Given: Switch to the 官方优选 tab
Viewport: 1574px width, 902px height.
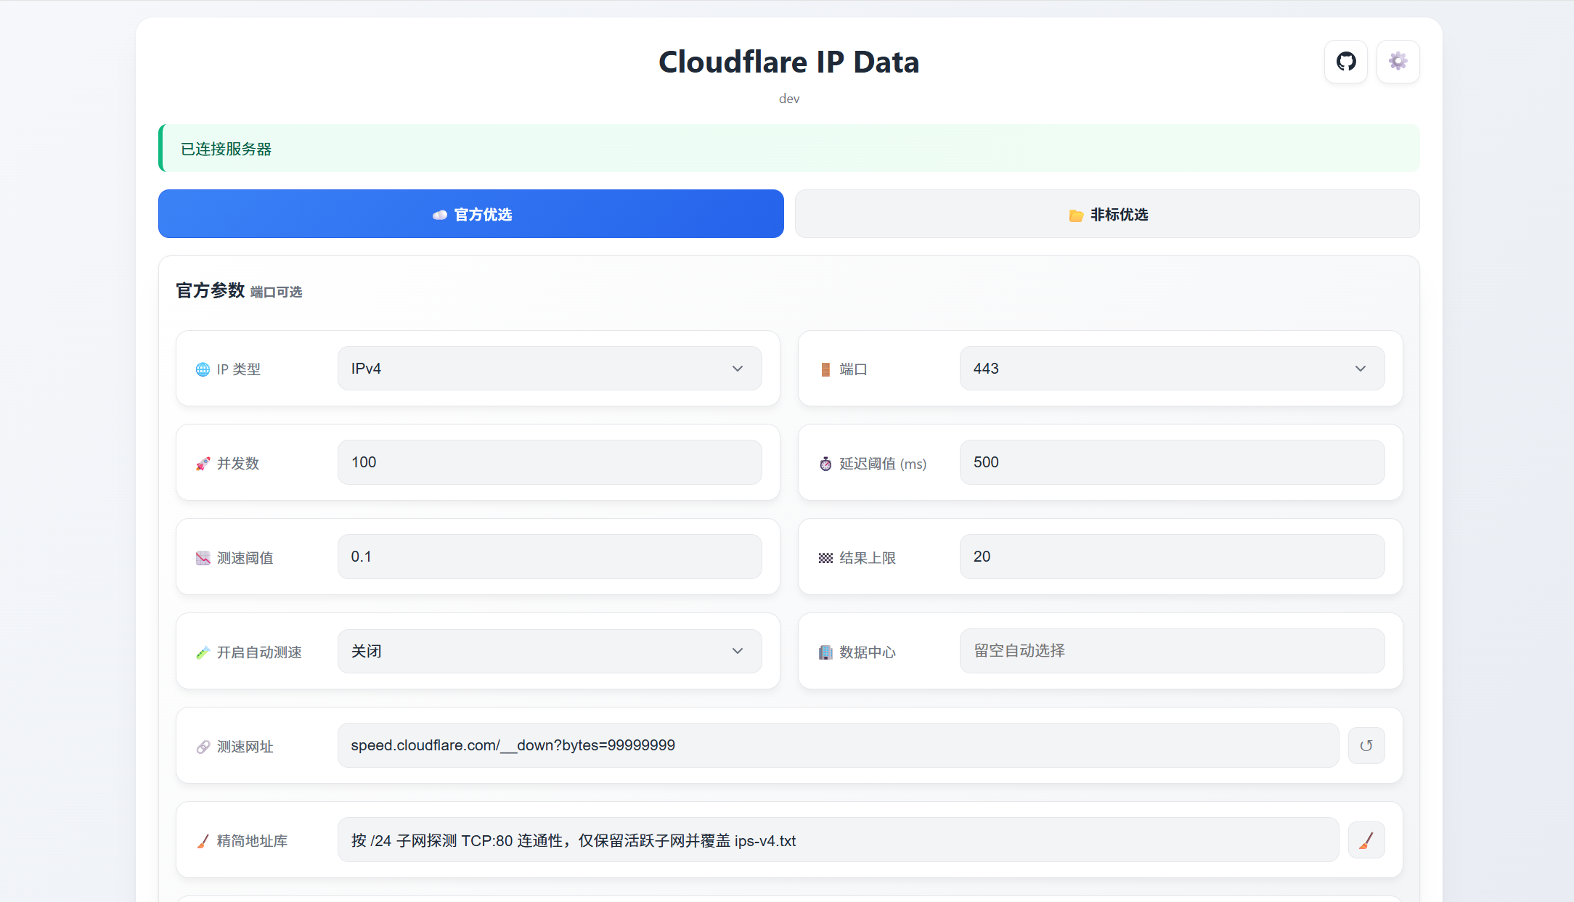Looking at the screenshot, I should point(471,214).
